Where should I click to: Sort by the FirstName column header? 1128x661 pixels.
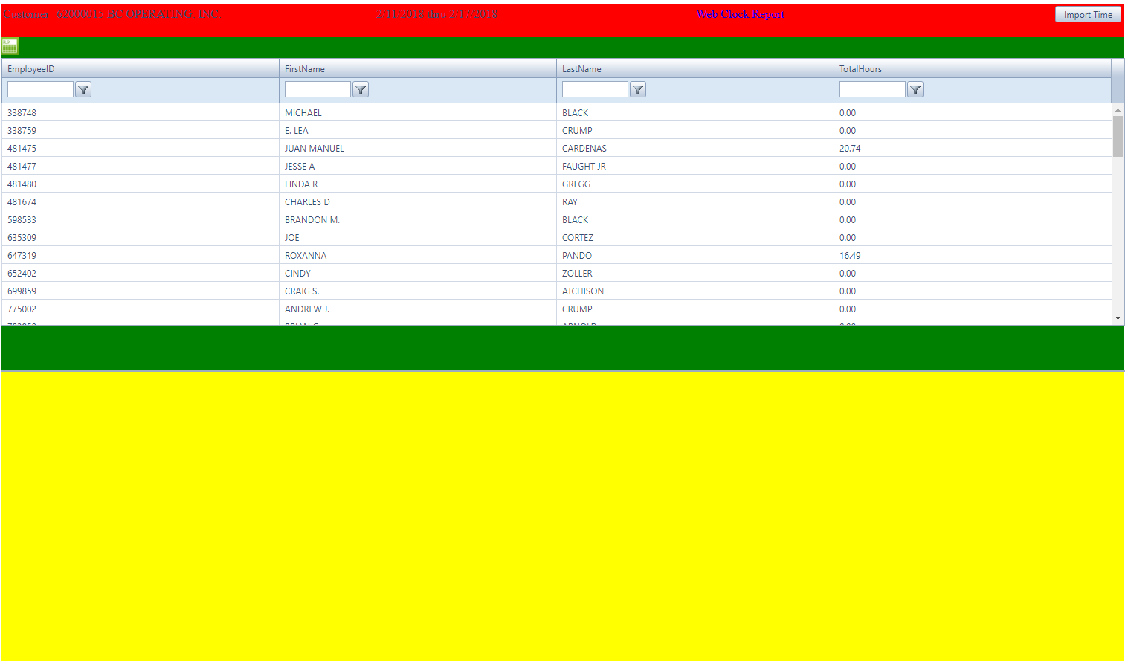(305, 69)
